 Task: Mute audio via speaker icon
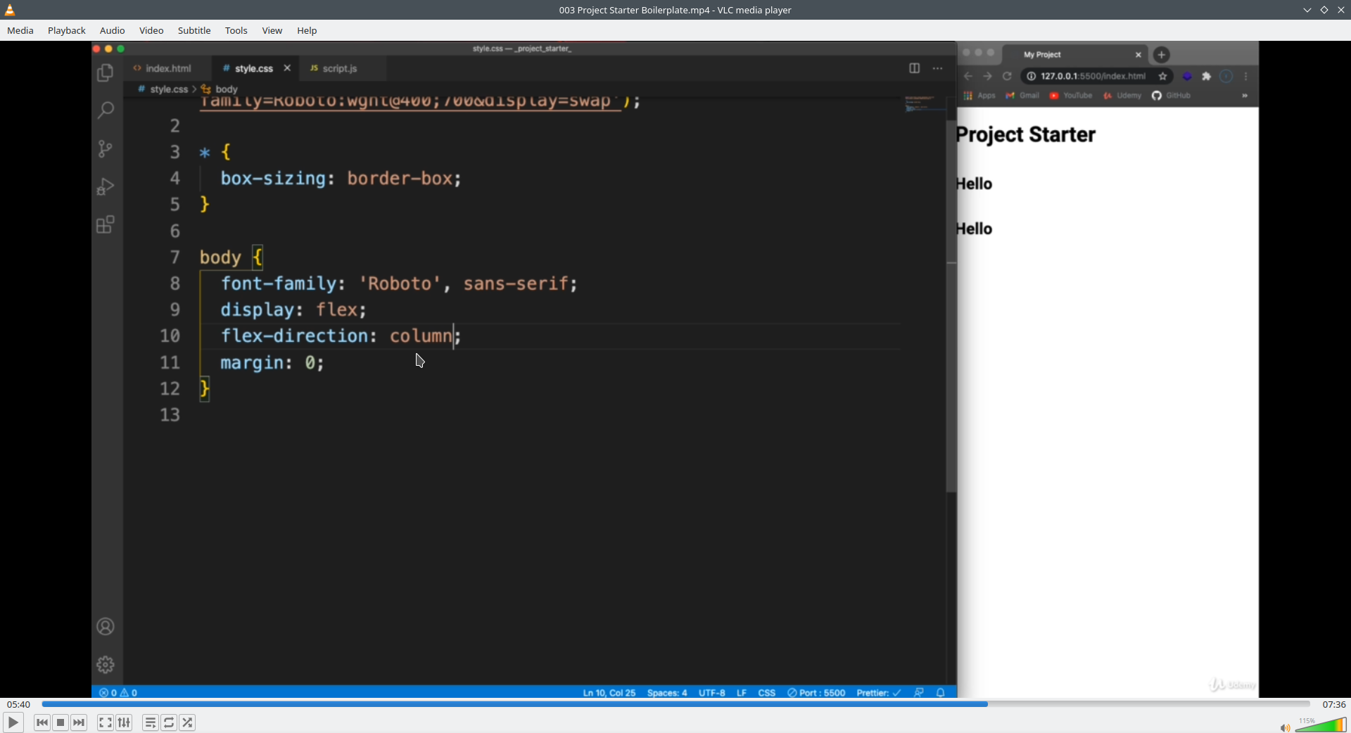point(1285,727)
